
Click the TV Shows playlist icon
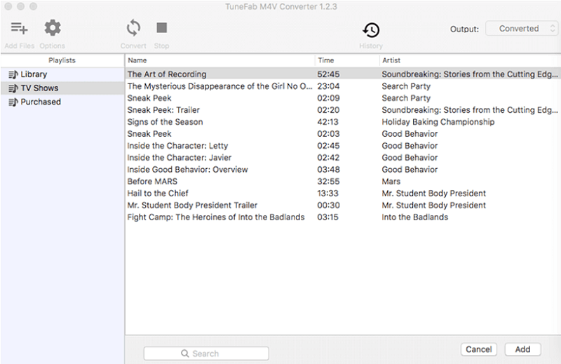coord(13,88)
